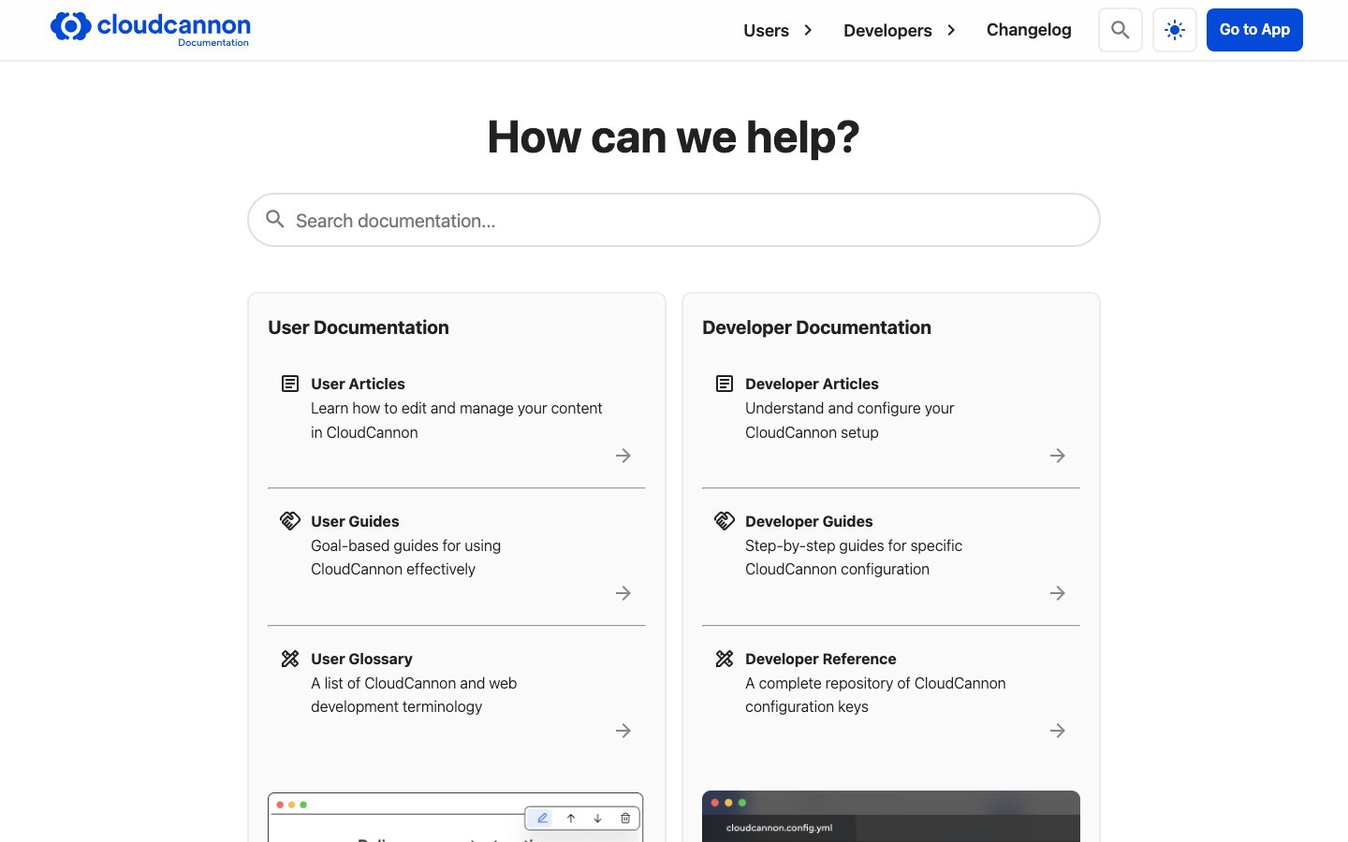This screenshot has height=842, width=1348.
Task: Click the Search documentation input field
Action: coord(674,220)
